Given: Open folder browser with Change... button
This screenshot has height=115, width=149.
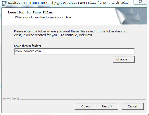Looking at the screenshot, I should tap(124, 59).
